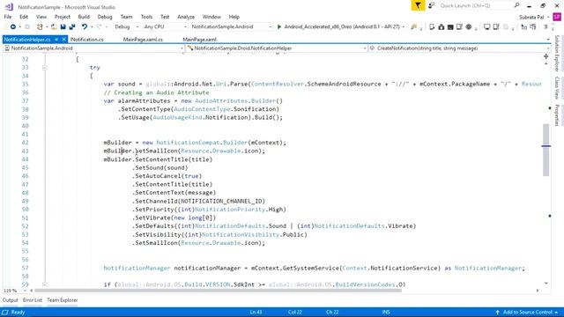
Task: Open the NotificationSample.Android startup project dropdown
Action: (x=231, y=27)
